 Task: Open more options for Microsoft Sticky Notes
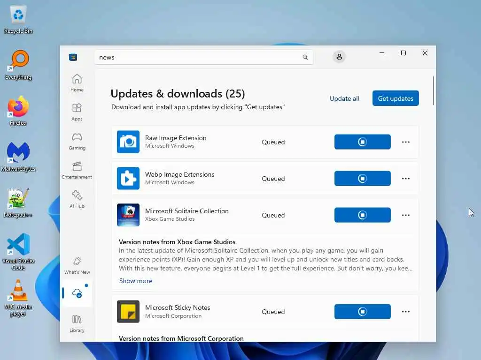coord(405,312)
